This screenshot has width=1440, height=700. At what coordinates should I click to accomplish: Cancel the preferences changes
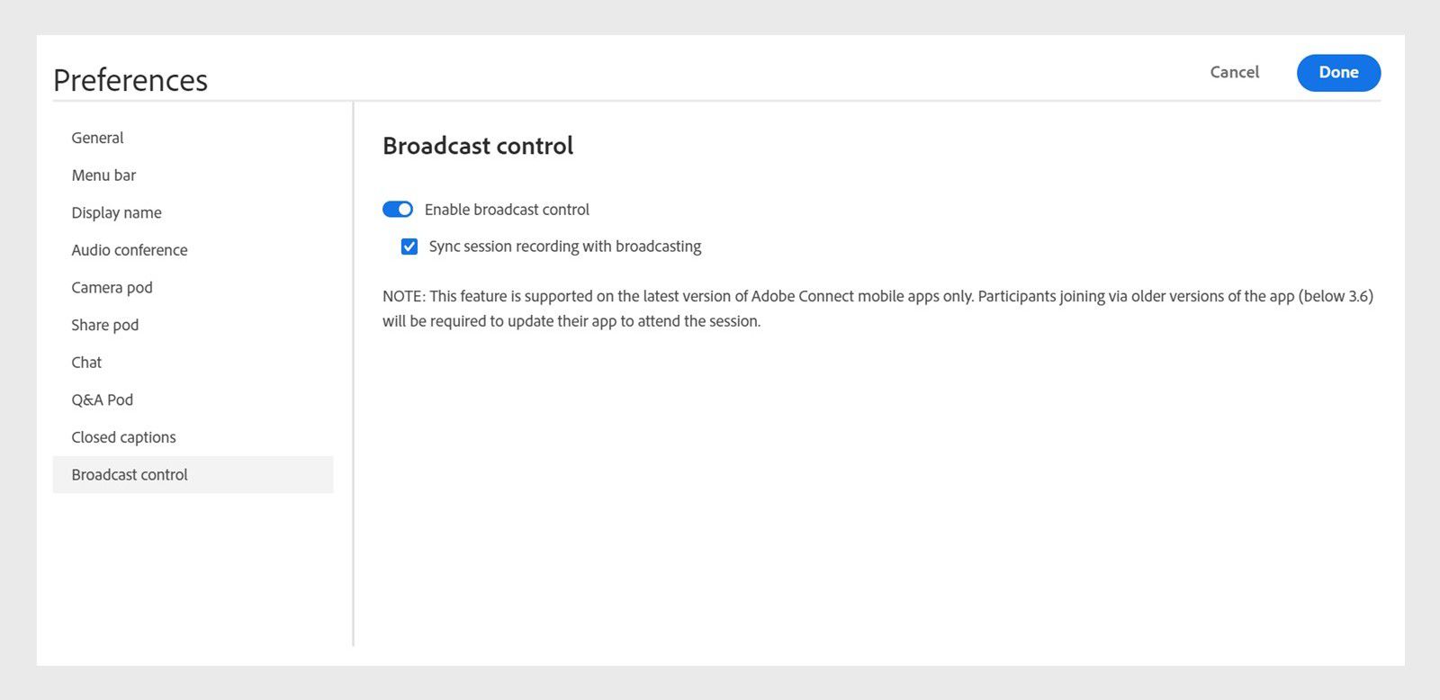[x=1234, y=73]
